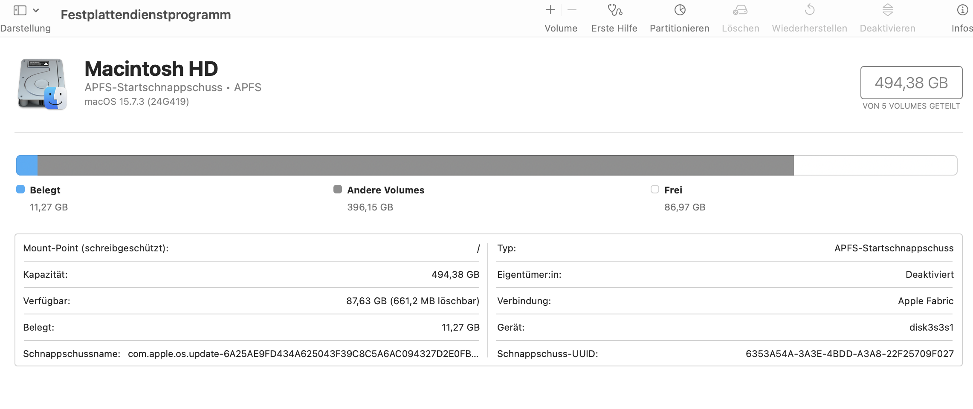
Task: Expand the Darstellung dropdown chevron
Action: click(x=36, y=10)
